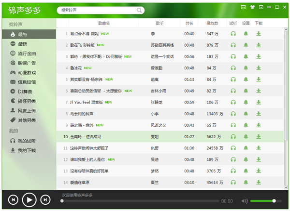Open the feedback message icon in title bar
The image size is (290, 211).
[243, 7]
